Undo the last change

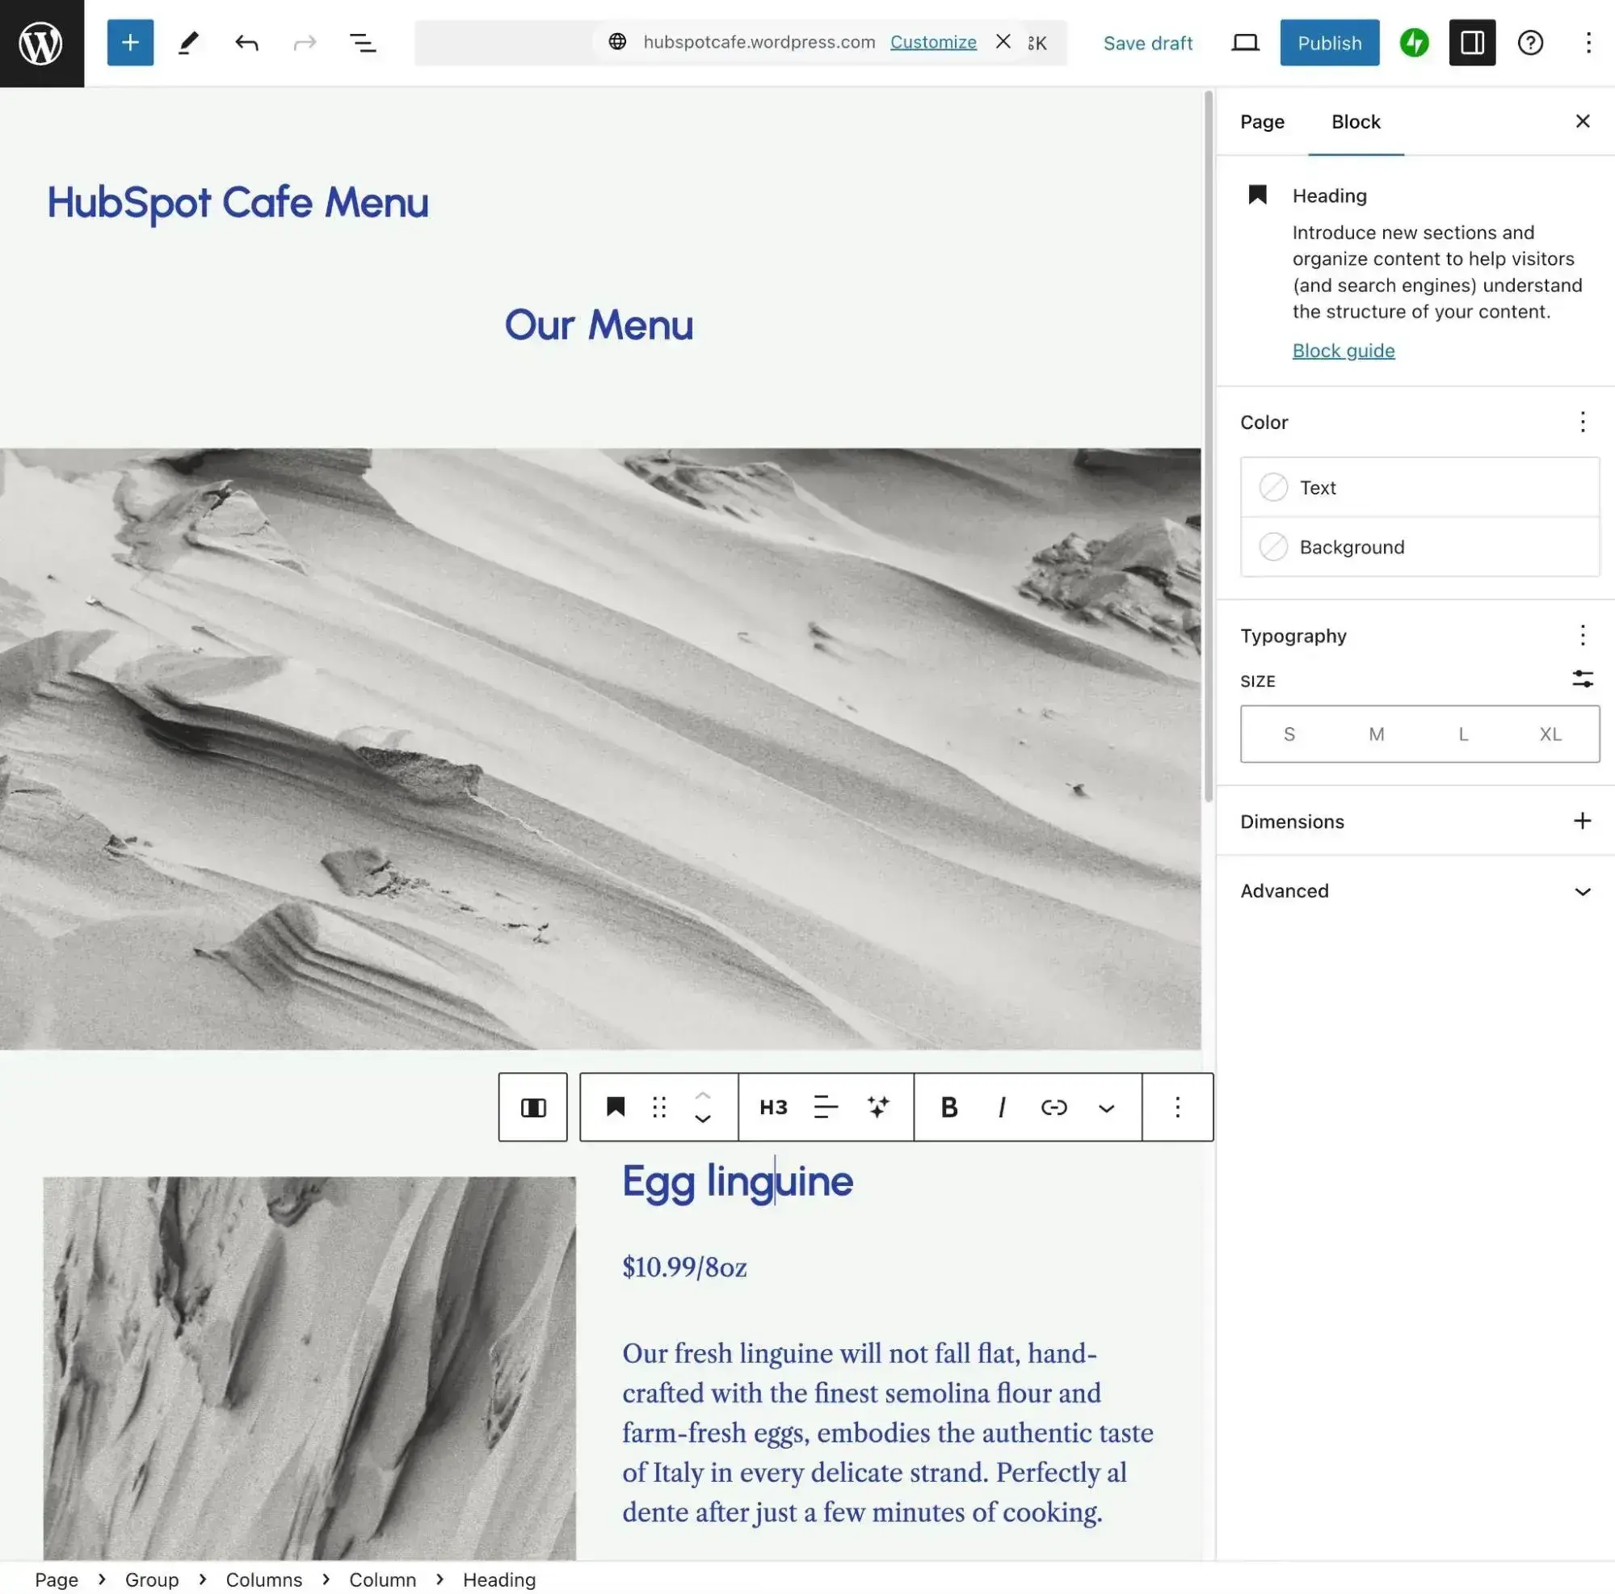pos(246,43)
